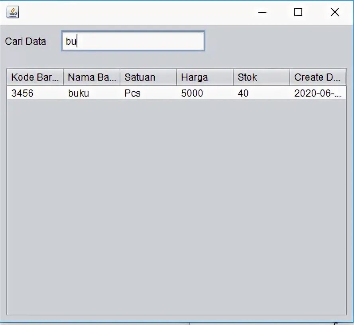This screenshot has height=325, width=354.
Task: Click the Harga column header
Action: [x=205, y=77]
